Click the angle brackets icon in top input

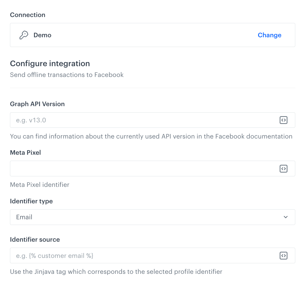click(283, 120)
